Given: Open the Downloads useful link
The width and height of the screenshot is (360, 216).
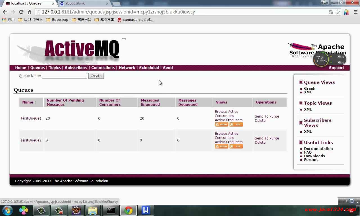Looking at the screenshot, I should click(x=314, y=156).
